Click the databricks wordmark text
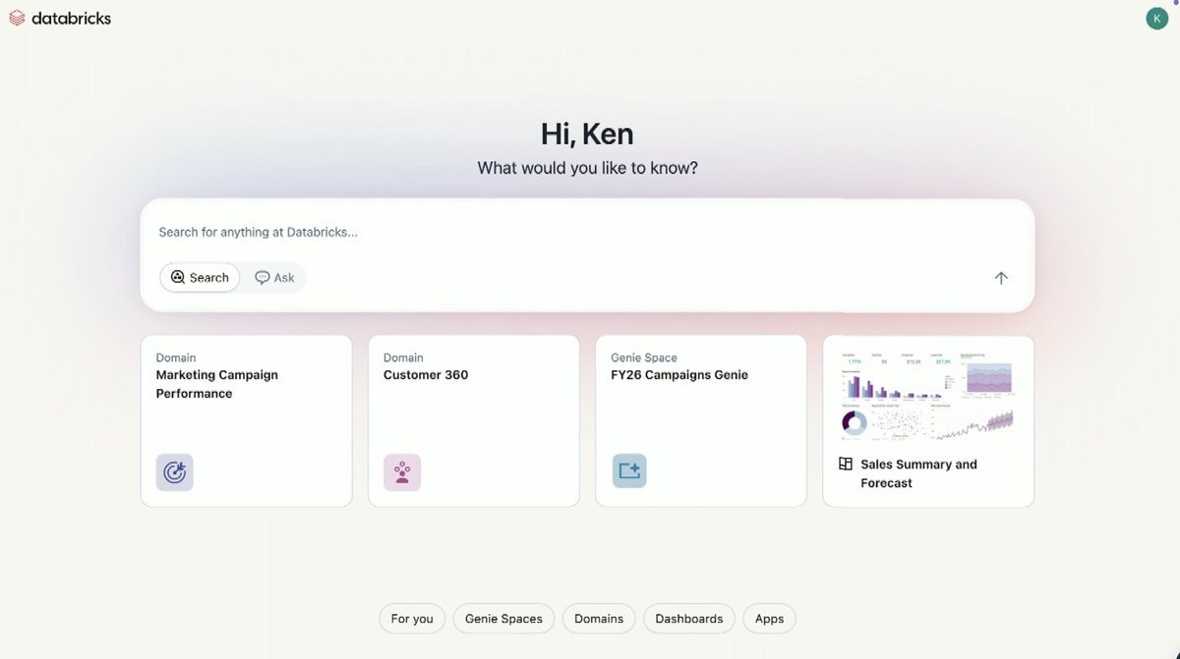 coord(71,18)
